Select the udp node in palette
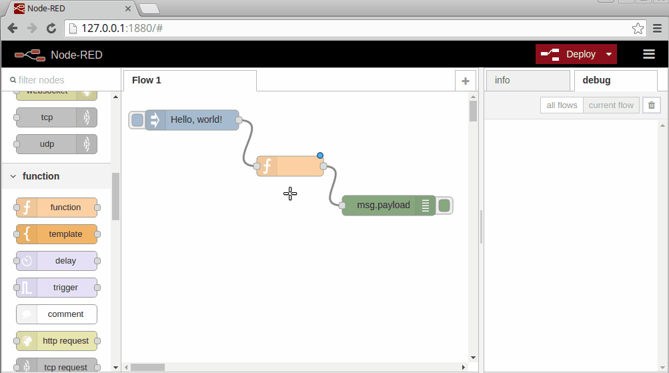The height and width of the screenshot is (373, 669). (x=57, y=144)
